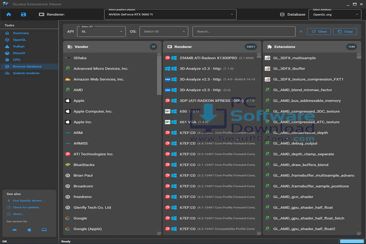
Task: Click the Vulkan triangle icon in Tasks
Action: pos(7,46)
